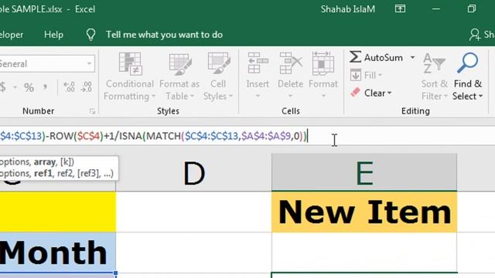Click array argument in function tooltip
The width and height of the screenshot is (495, 278).
pos(45,161)
